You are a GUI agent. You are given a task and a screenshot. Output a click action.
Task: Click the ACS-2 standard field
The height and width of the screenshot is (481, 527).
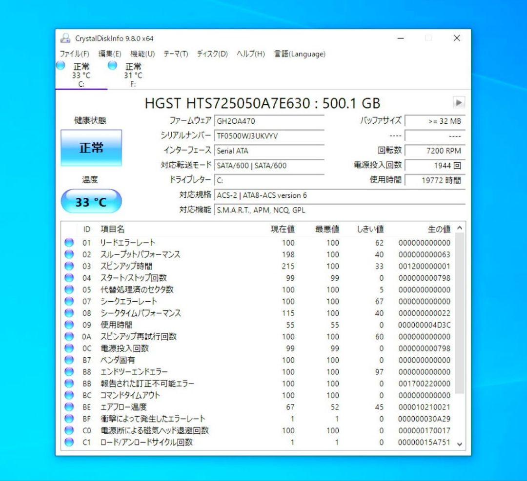(340, 195)
